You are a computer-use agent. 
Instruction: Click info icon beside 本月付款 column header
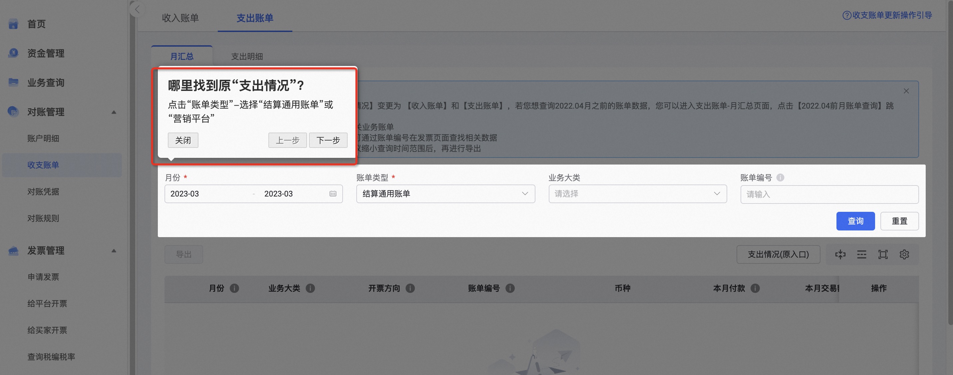[755, 288]
